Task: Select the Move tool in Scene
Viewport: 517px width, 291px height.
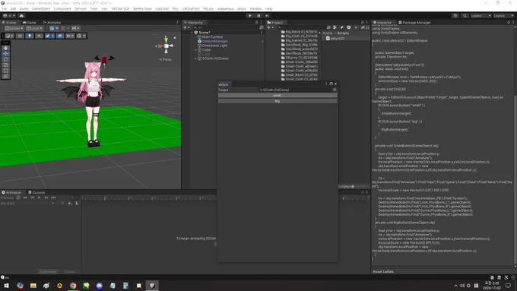Action: [x=5, y=53]
